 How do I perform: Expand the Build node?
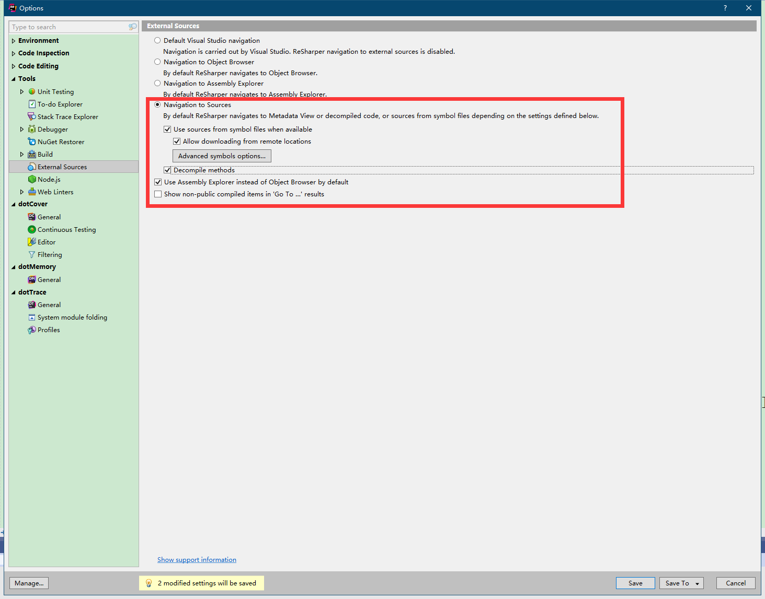point(22,154)
